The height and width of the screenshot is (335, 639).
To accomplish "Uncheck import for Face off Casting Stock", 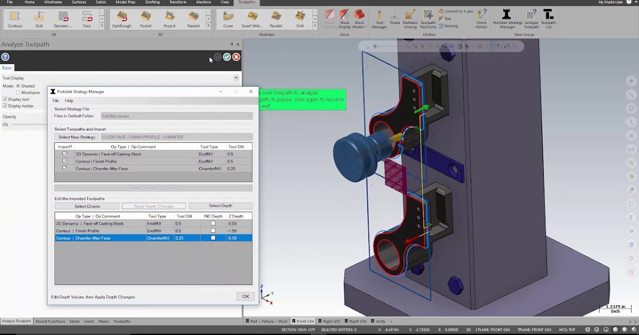I will click(x=65, y=154).
